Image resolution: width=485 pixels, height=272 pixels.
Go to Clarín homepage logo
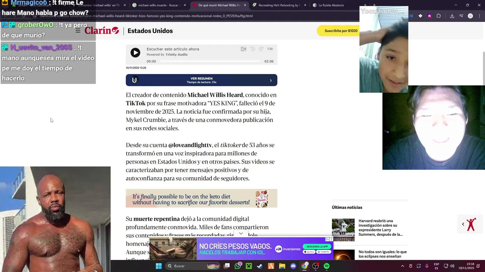[x=102, y=31]
